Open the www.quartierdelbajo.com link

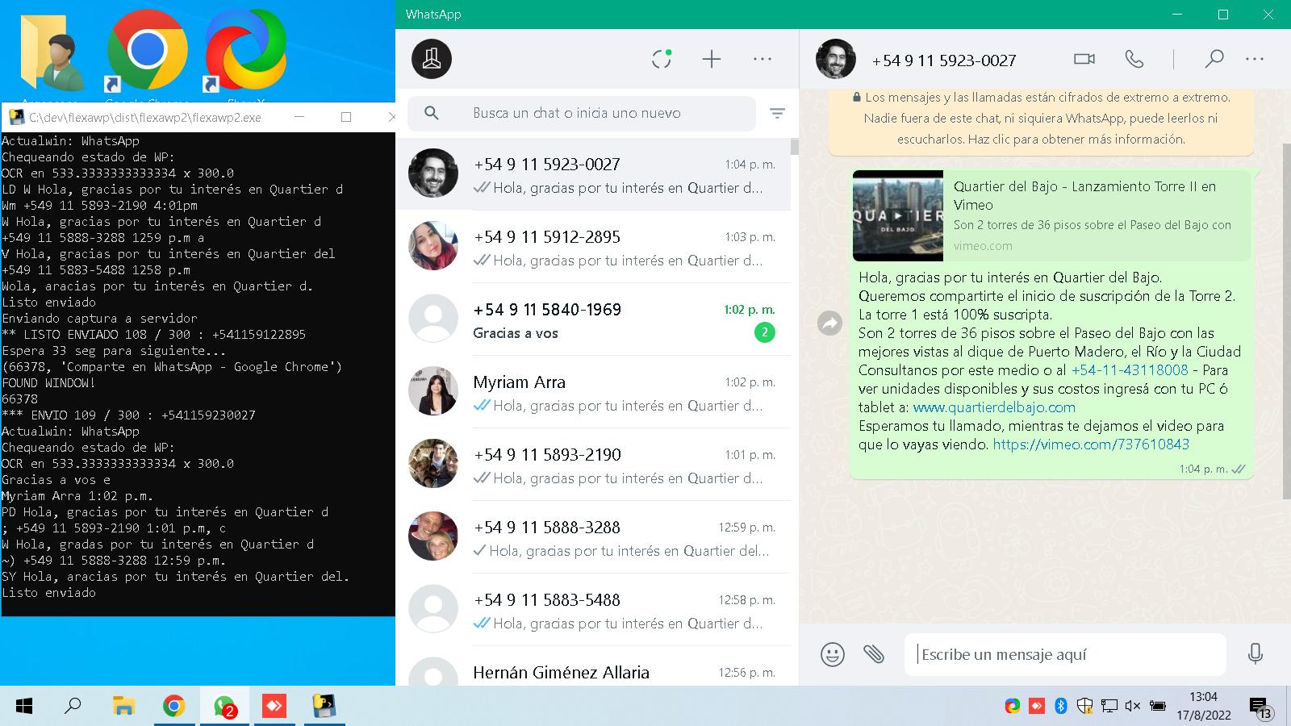994,407
